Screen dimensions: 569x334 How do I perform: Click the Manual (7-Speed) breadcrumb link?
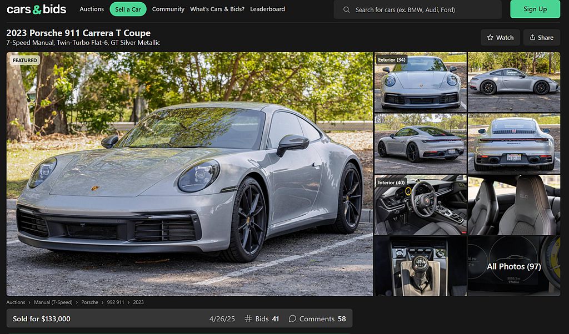coord(53,302)
